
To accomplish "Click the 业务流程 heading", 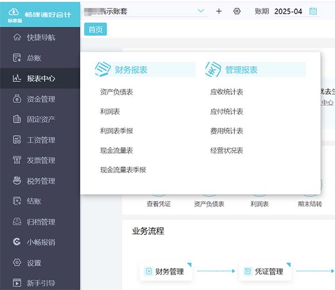I will [x=148, y=231].
